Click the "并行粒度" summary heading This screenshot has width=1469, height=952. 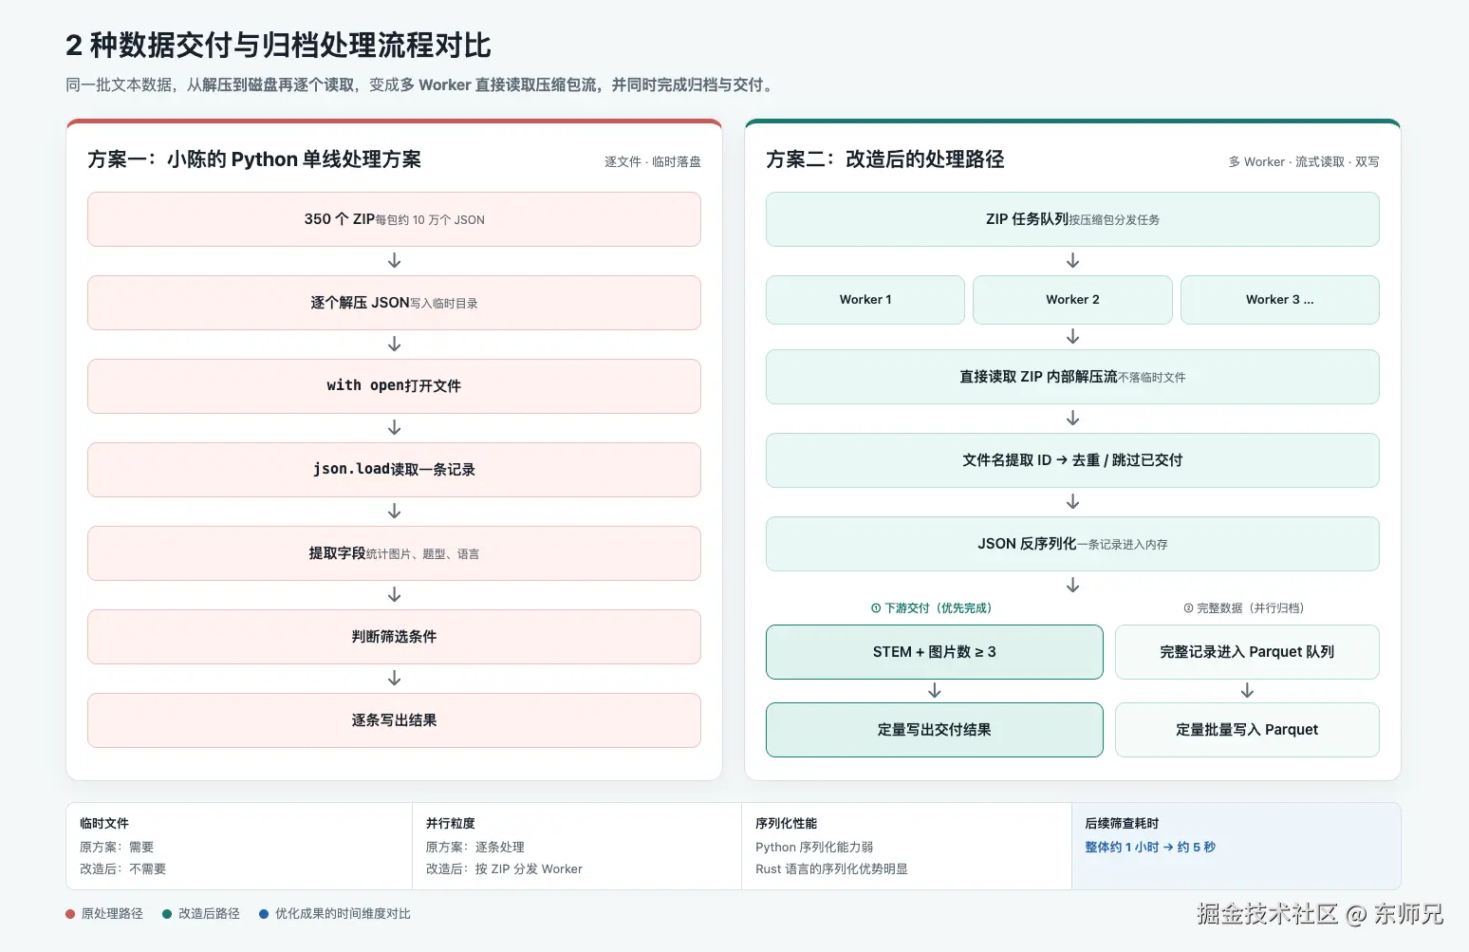pos(451,824)
